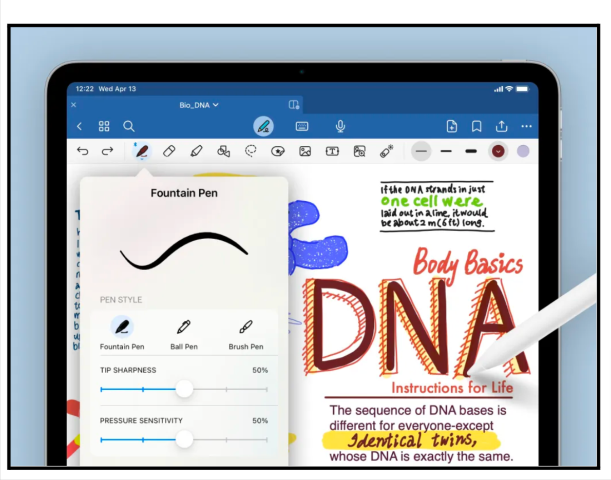Open the Elements sticker tool

tap(278, 151)
